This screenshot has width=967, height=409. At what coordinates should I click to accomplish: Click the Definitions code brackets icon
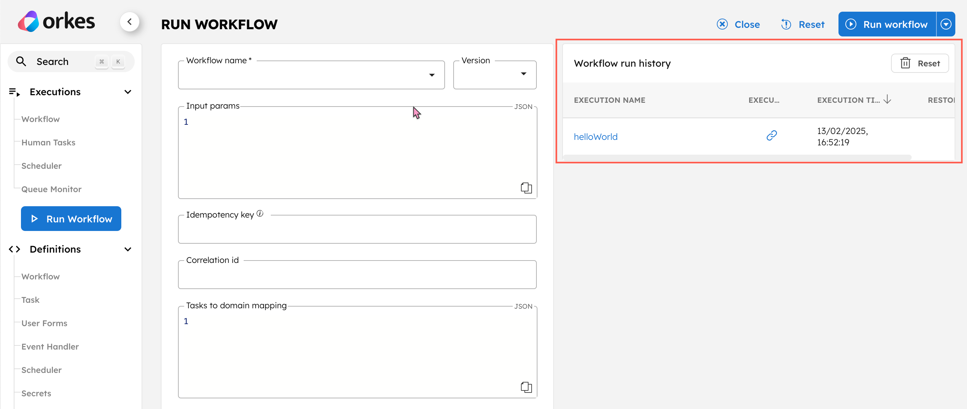14,250
